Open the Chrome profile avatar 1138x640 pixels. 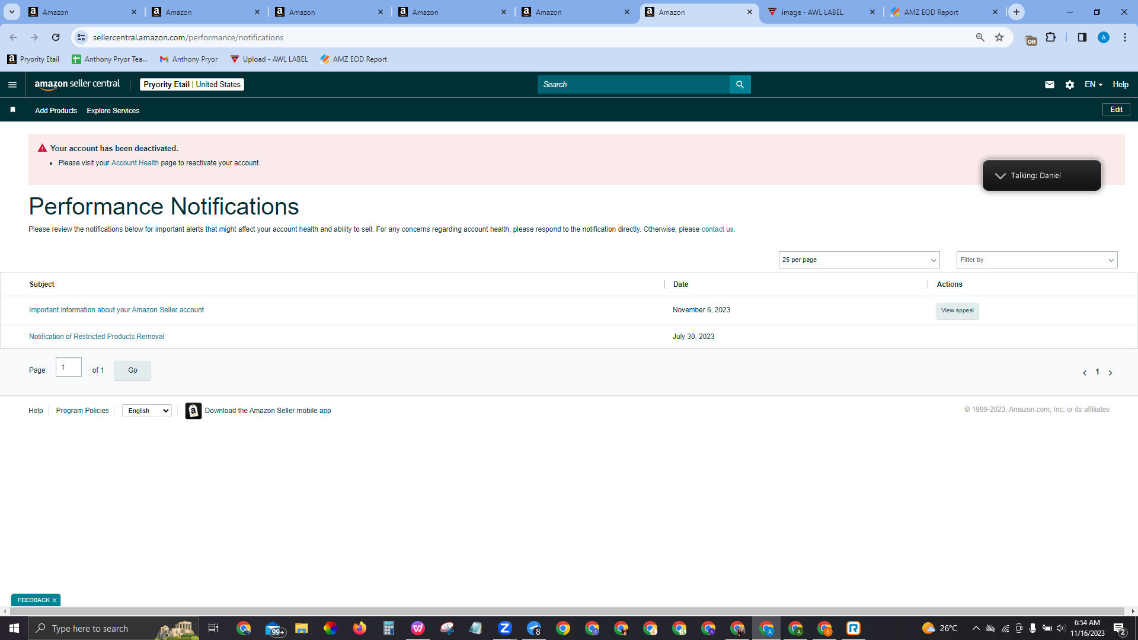[x=1103, y=37]
